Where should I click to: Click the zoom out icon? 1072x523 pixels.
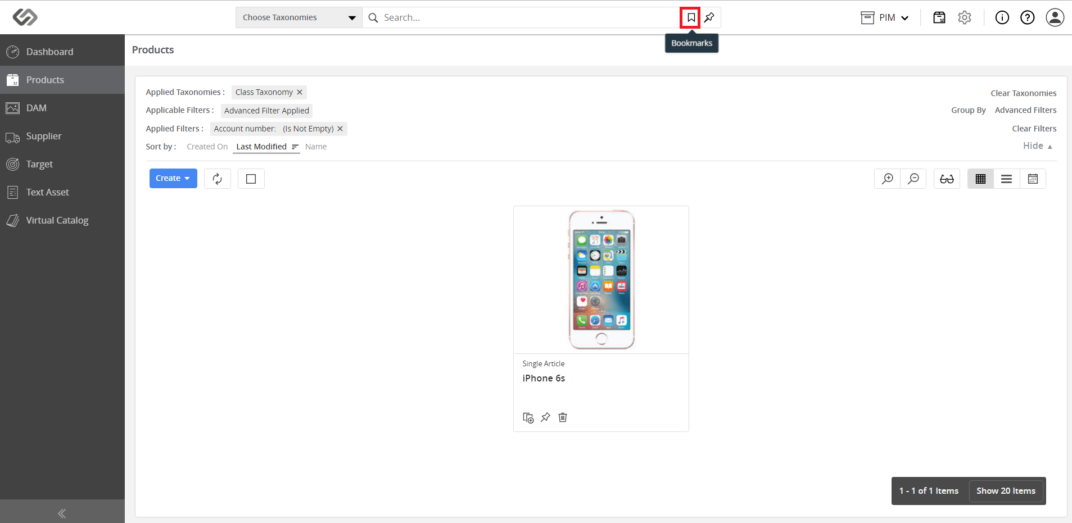tap(913, 179)
